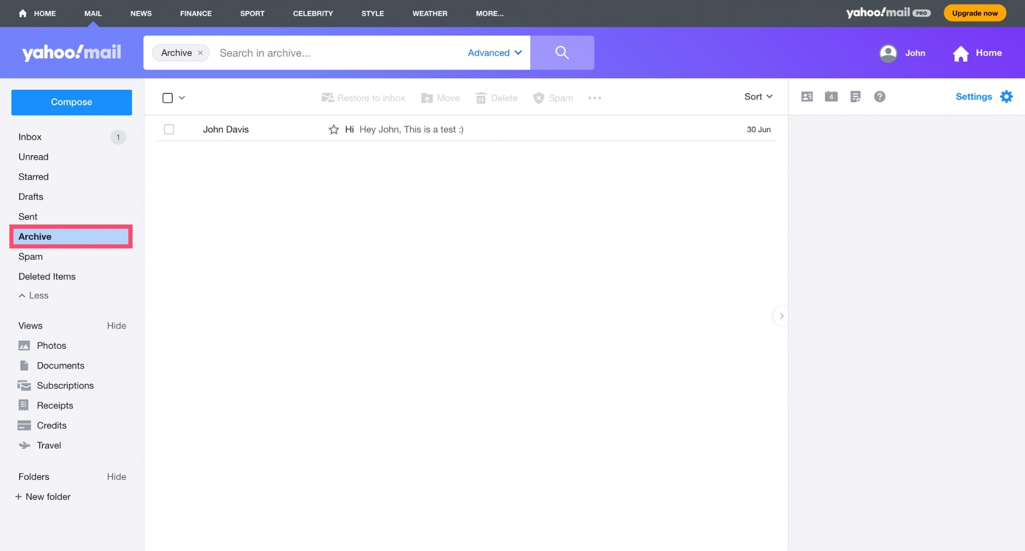Click the Search in archive input field
The height and width of the screenshot is (551, 1025).
338,53
